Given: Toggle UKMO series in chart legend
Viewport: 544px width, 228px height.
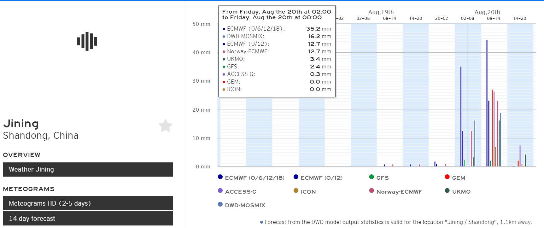Looking at the screenshot, I should coord(458,191).
